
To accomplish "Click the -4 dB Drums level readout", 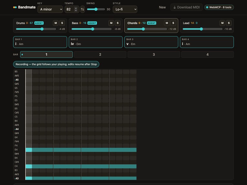I will click(x=62, y=29).
